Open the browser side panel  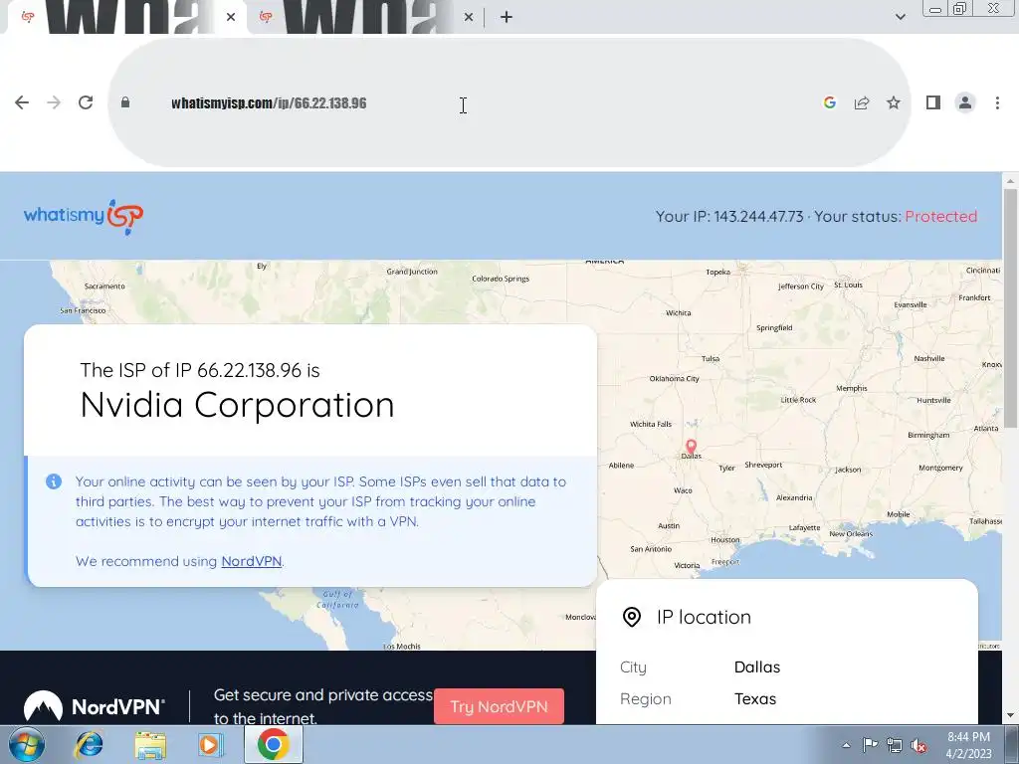coord(933,102)
